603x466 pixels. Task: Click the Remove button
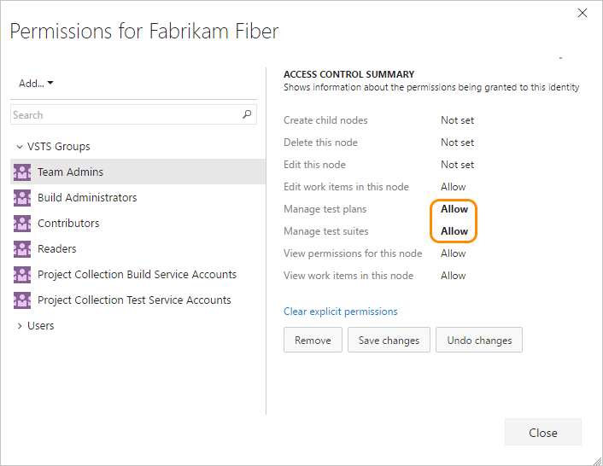(x=313, y=340)
